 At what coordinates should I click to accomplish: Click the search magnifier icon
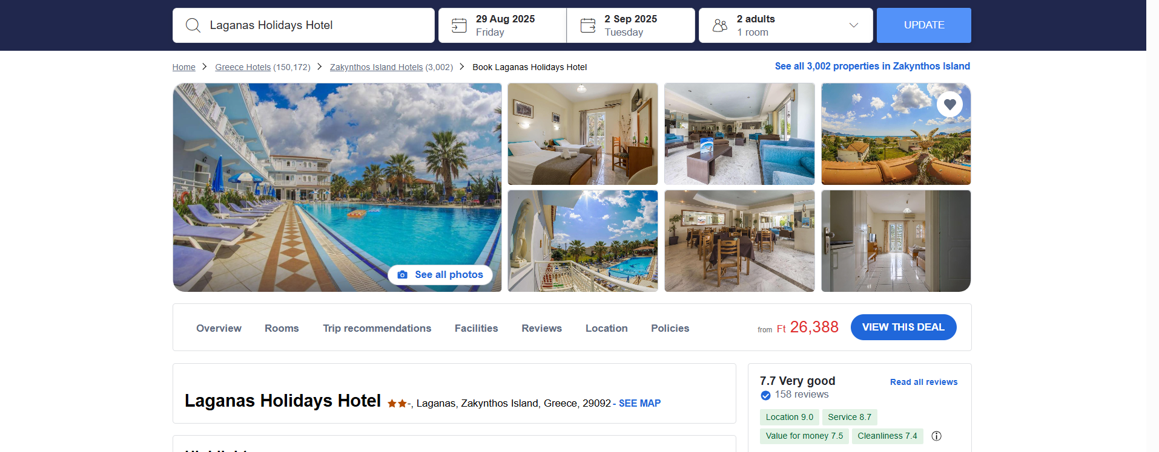193,25
